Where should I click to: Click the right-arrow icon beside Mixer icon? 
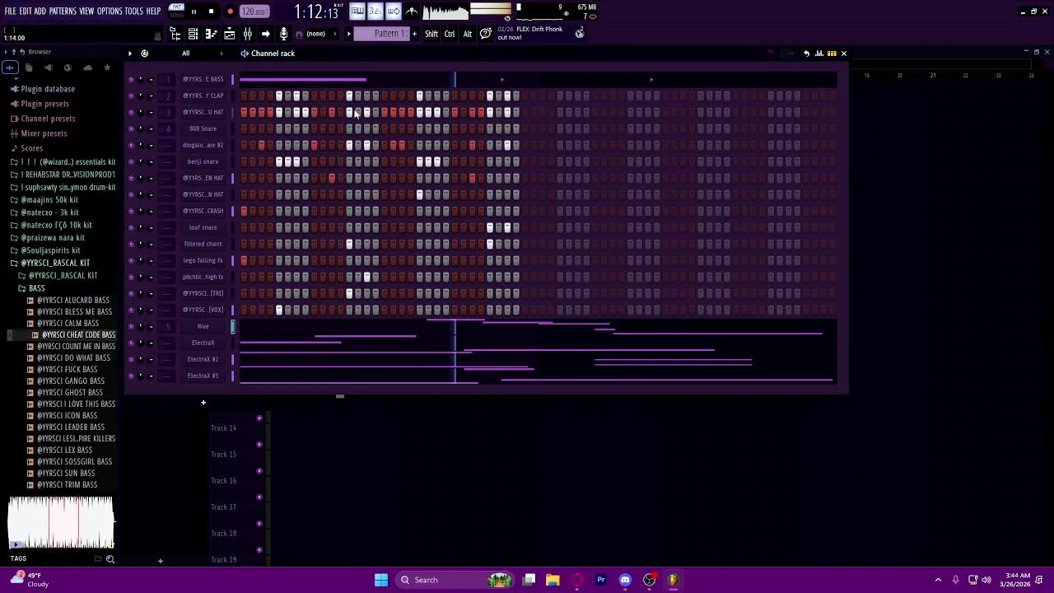pyautogui.click(x=265, y=34)
